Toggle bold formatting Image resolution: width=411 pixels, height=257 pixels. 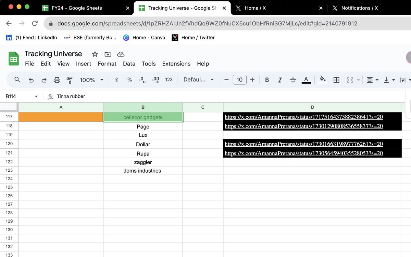tap(267, 80)
